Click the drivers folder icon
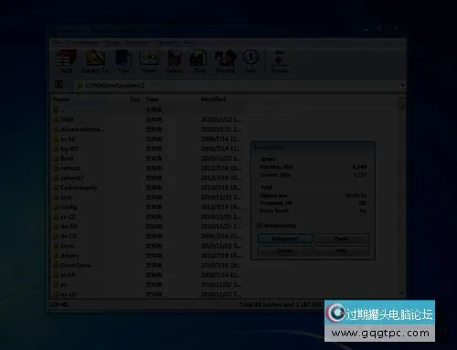457x350 pixels. (56, 256)
